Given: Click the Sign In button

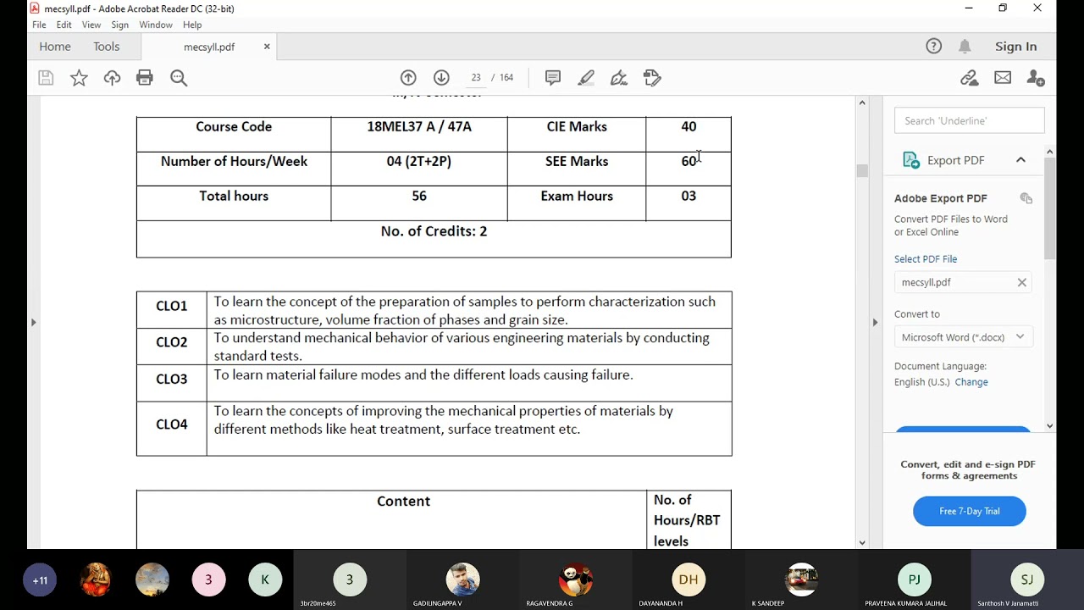Looking at the screenshot, I should coord(1016,47).
